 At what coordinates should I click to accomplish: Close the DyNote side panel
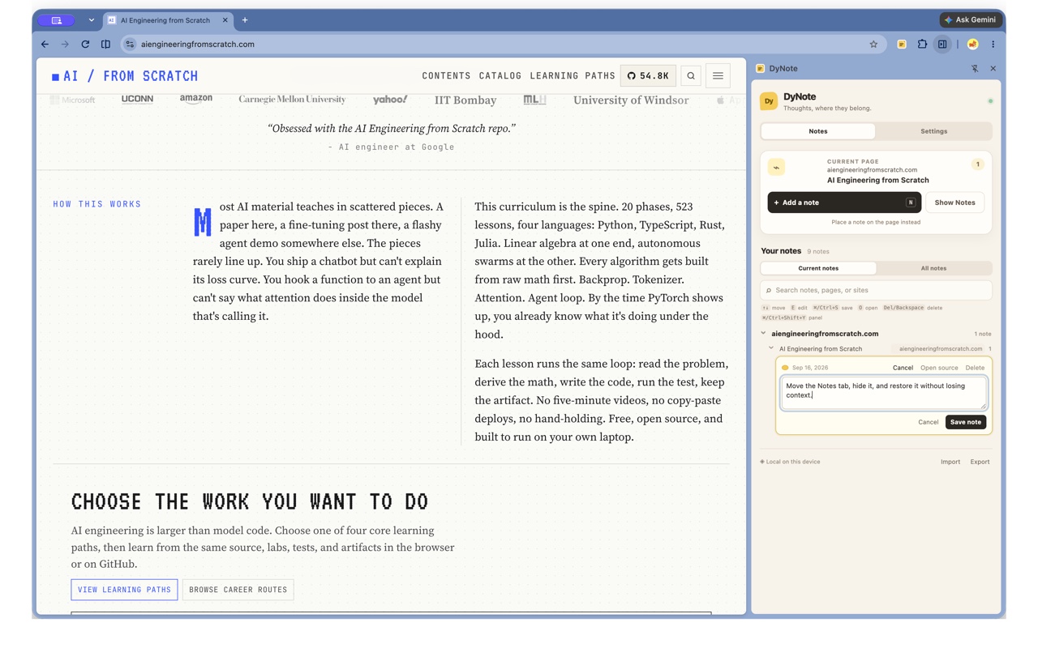point(993,69)
